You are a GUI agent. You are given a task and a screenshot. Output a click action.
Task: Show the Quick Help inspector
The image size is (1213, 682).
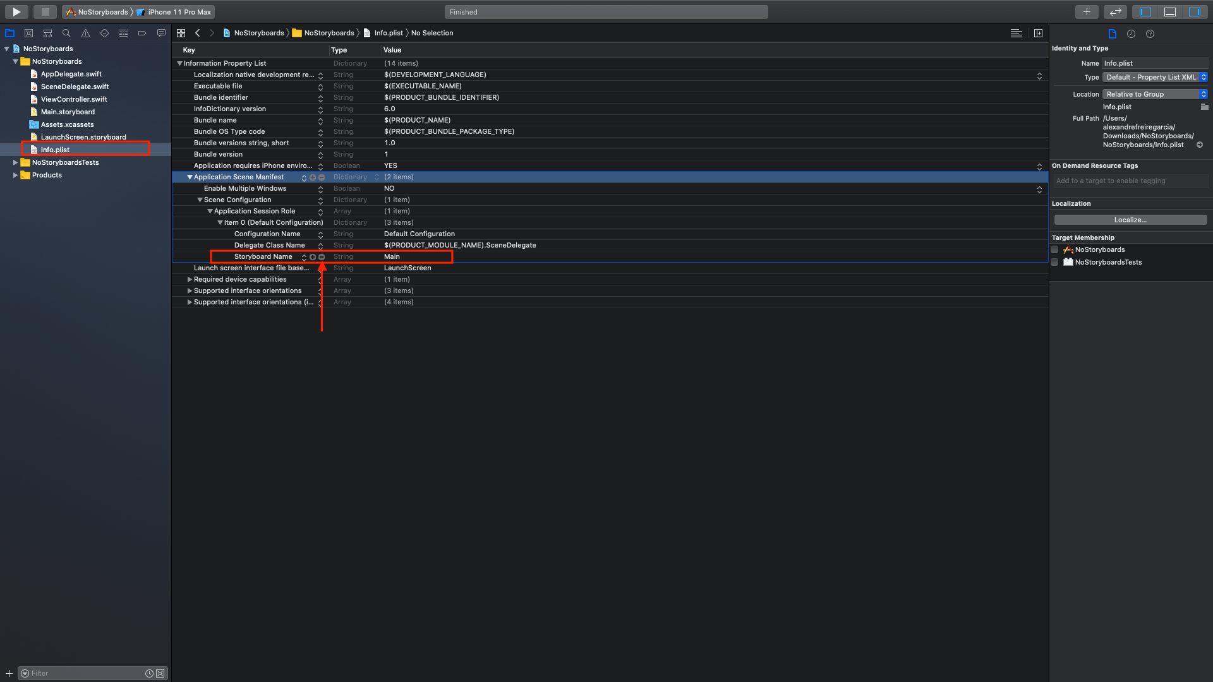point(1150,34)
